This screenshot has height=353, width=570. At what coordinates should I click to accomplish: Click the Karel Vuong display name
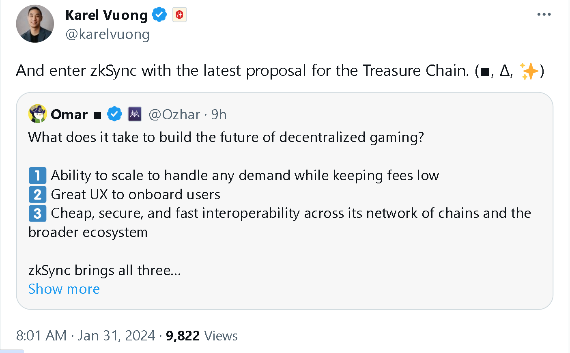106,15
